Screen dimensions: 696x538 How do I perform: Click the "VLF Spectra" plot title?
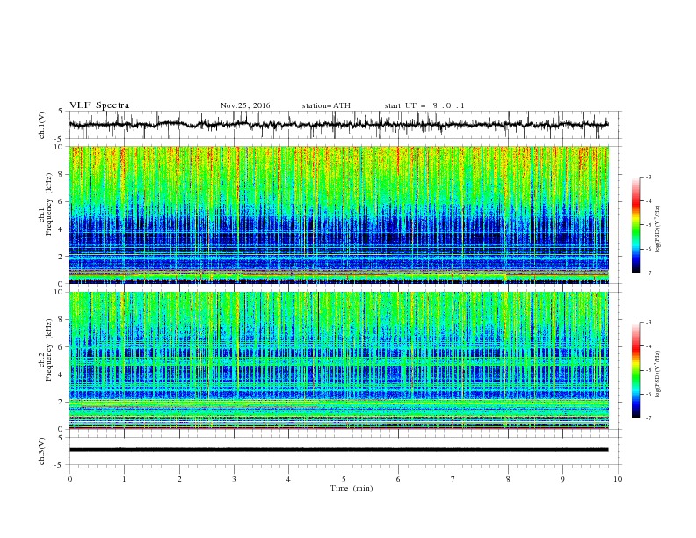coord(99,105)
